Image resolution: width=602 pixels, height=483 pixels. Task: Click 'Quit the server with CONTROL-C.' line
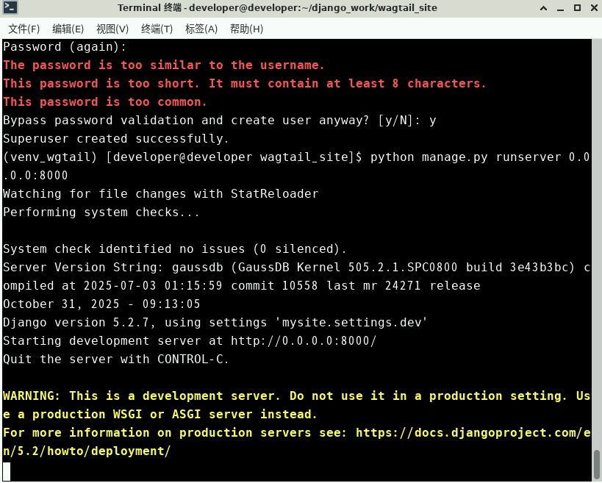pos(116,359)
